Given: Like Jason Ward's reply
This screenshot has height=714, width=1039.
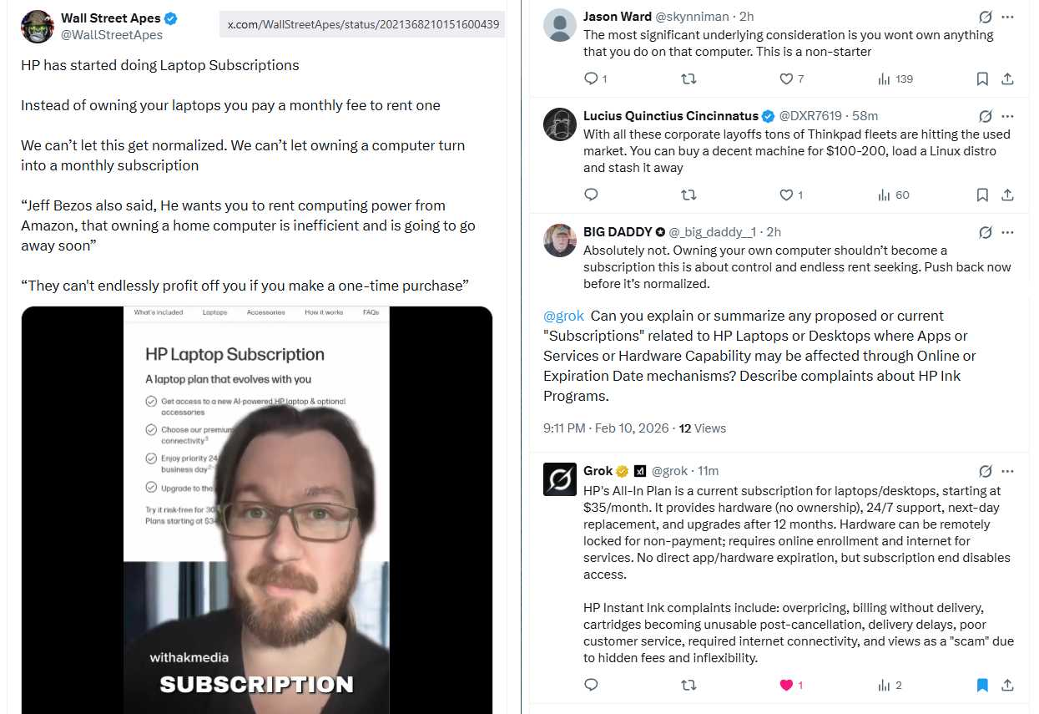Looking at the screenshot, I should [x=786, y=78].
